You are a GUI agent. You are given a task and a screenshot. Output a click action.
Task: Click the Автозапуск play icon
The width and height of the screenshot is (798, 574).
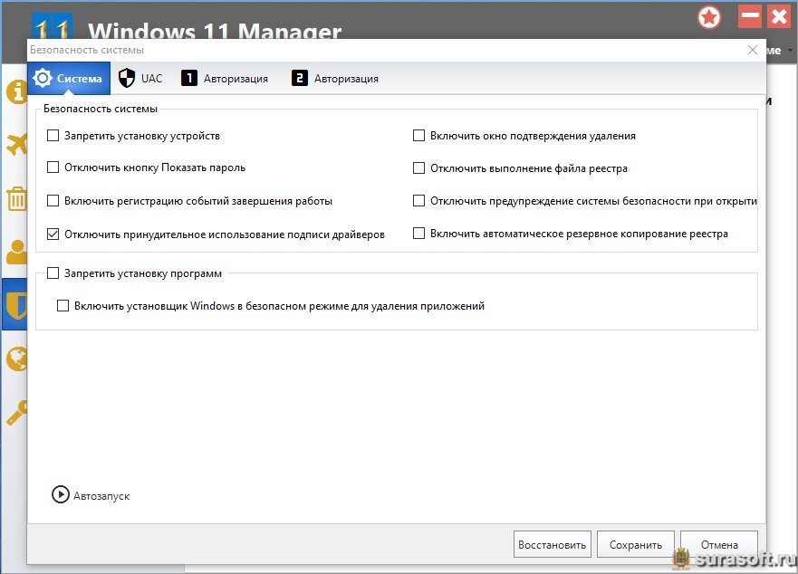61,494
